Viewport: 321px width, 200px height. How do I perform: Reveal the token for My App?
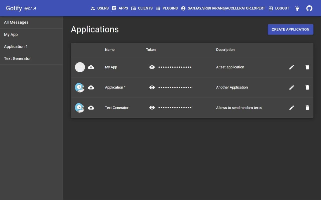(152, 67)
